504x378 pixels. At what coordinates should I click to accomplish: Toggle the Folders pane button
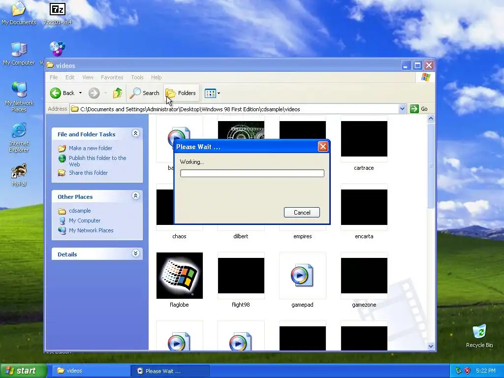[x=181, y=93]
